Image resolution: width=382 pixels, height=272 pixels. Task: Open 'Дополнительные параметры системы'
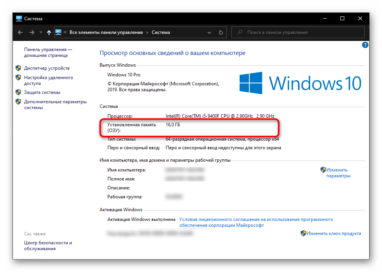tap(55, 104)
